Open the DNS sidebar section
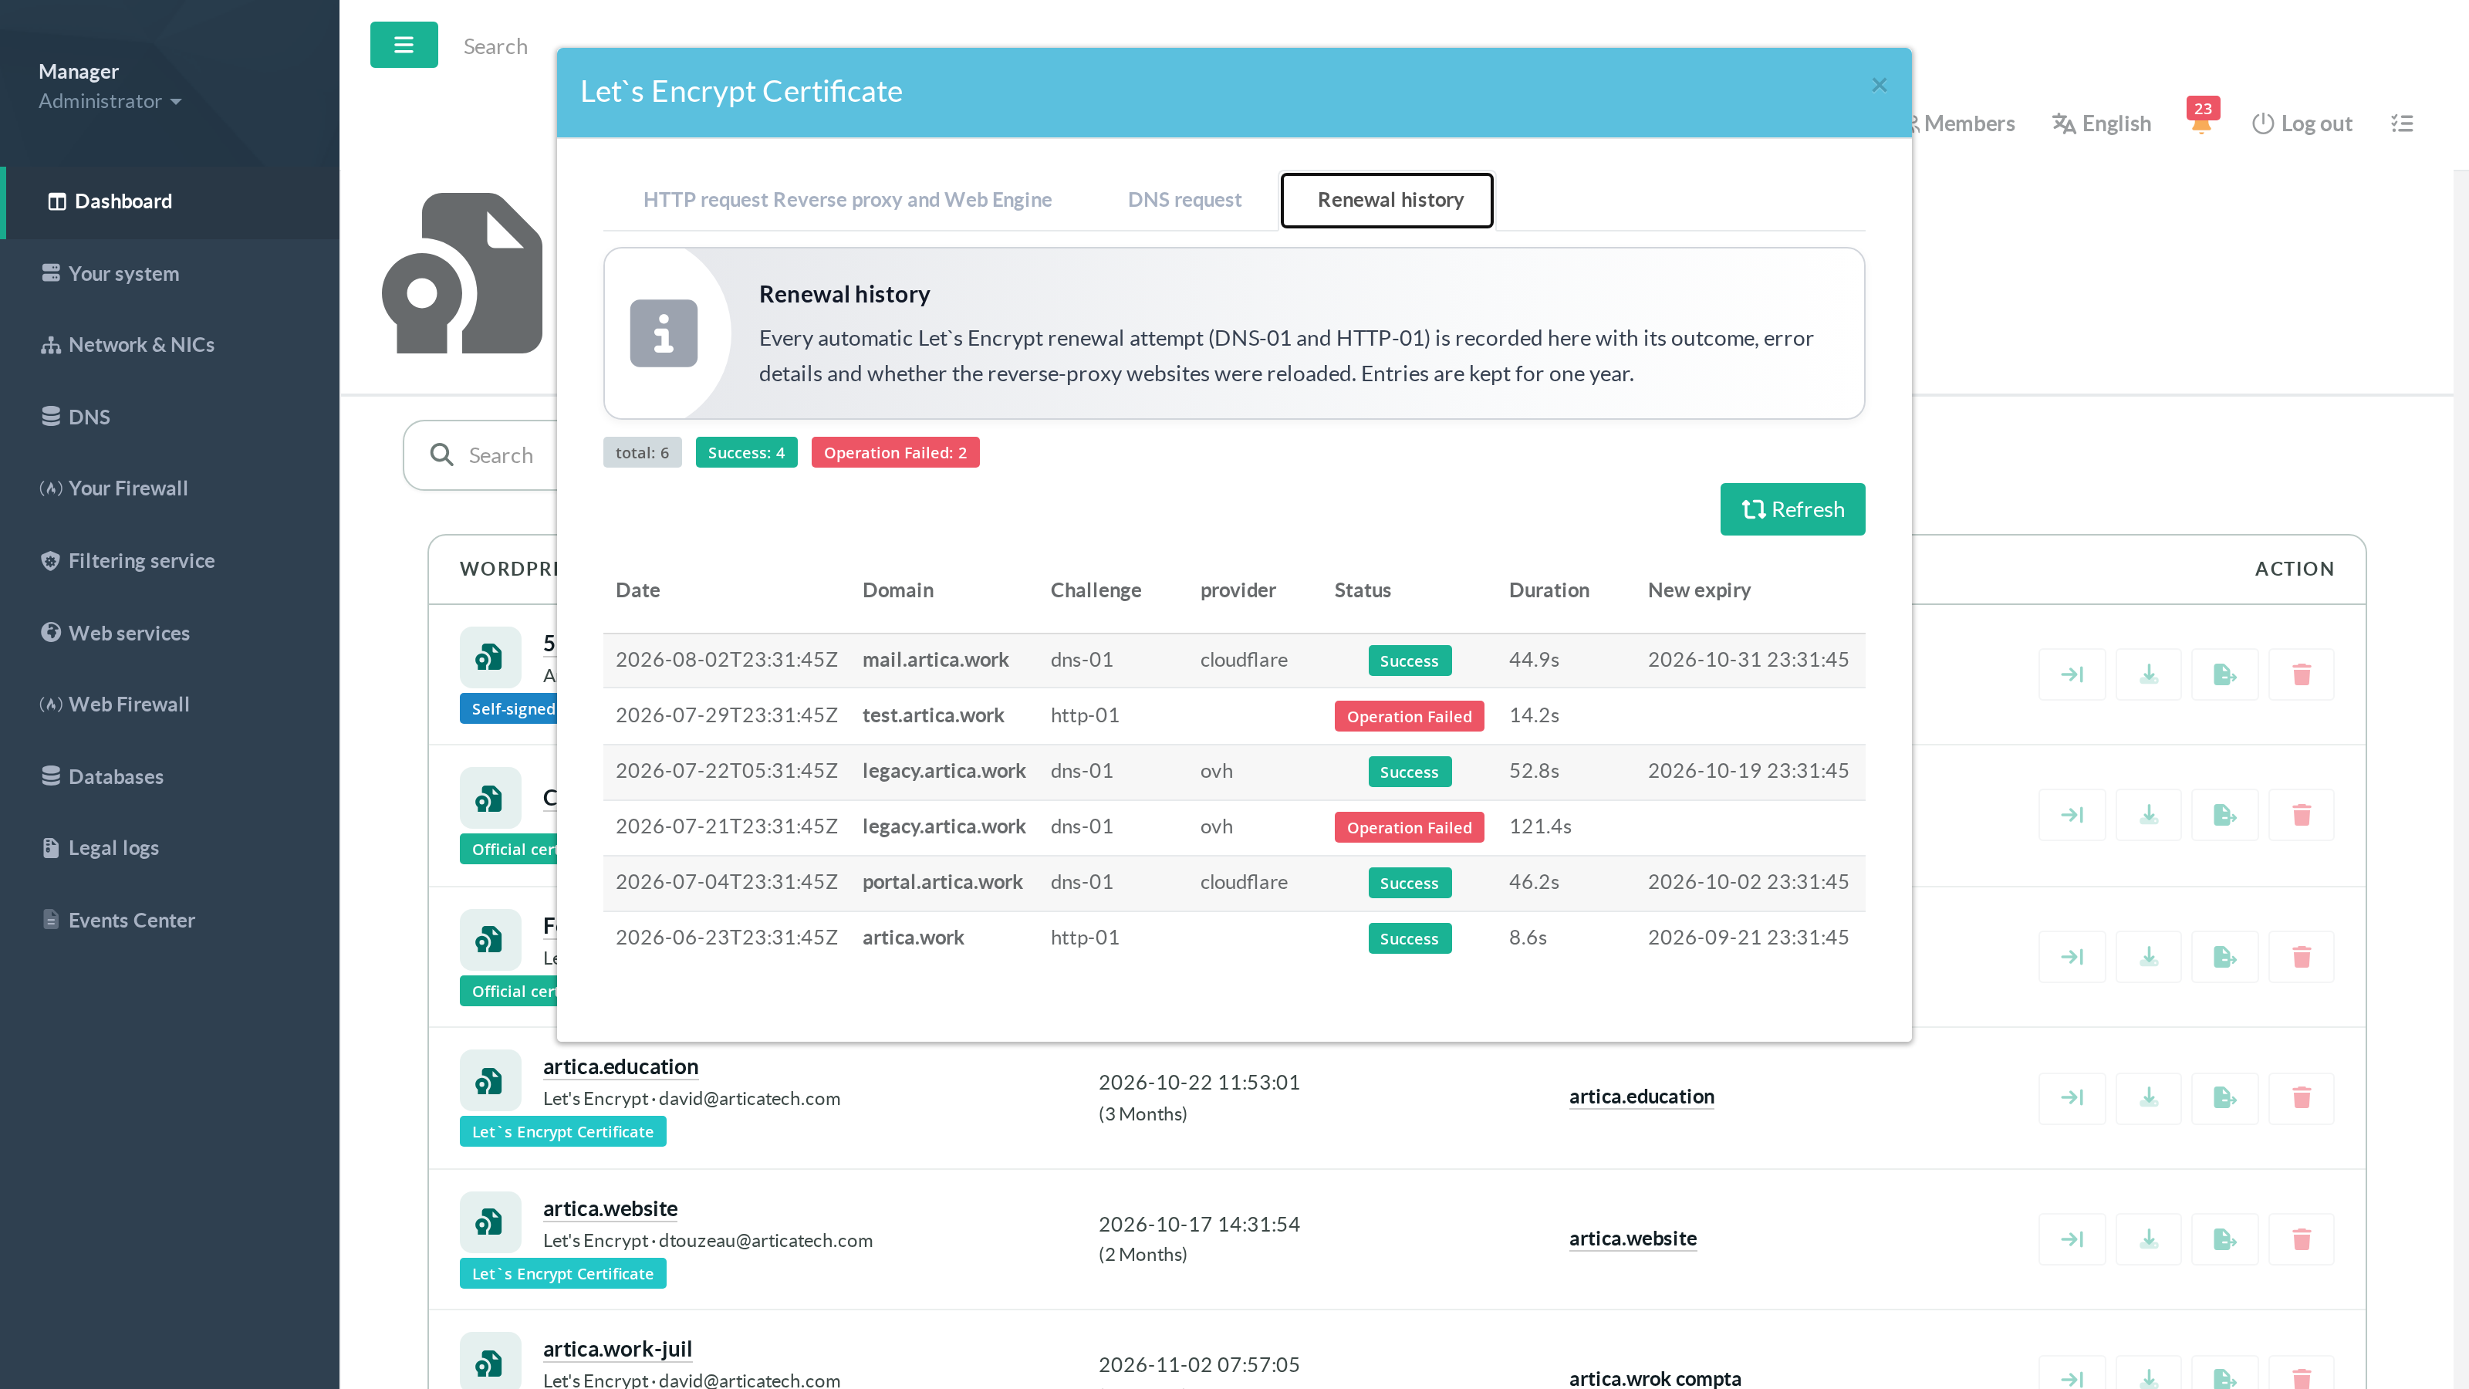The image size is (2469, 1389). click(x=171, y=417)
